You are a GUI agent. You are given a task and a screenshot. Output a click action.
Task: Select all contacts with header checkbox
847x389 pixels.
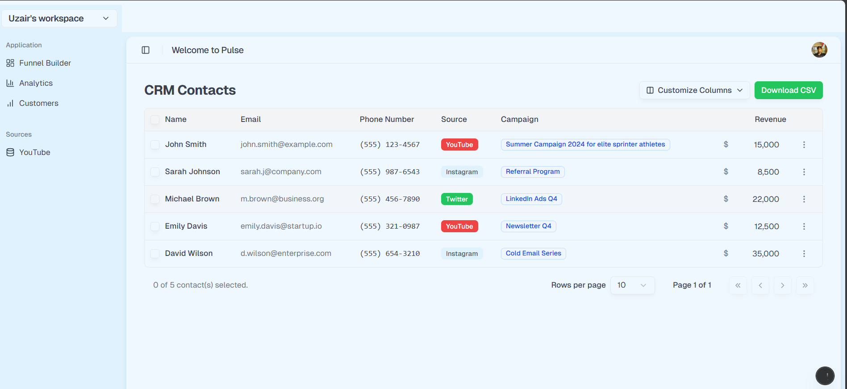155,120
